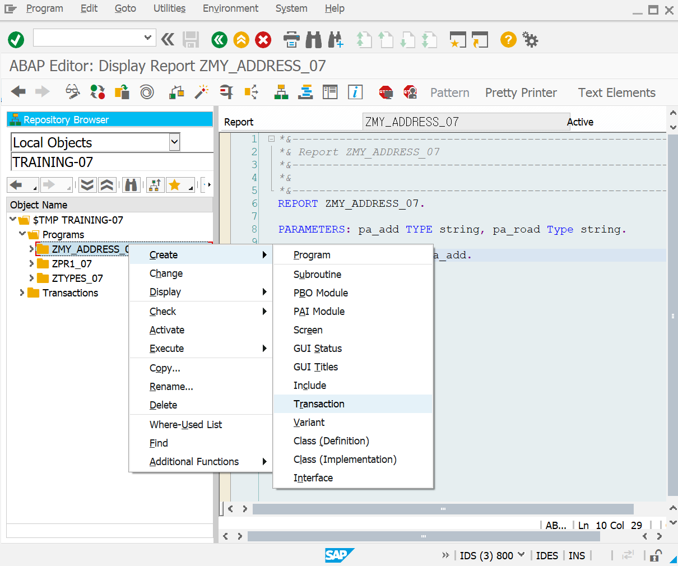Click the Text Elements button
The height and width of the screenshot is (566, 678).
pos(616,92)
